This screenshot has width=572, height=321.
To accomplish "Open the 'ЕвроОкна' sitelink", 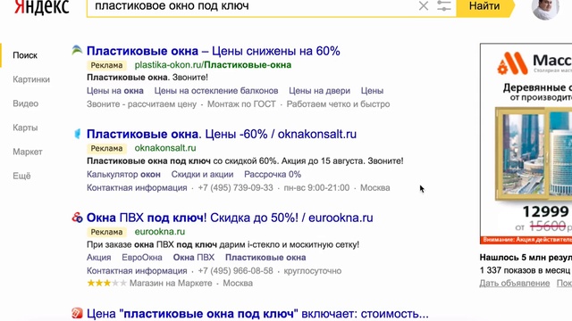I will tap(142, 258).
